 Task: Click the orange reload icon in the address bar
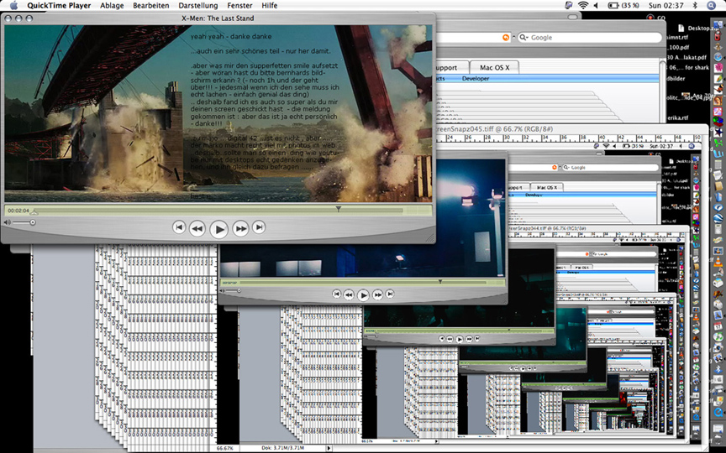pyautogui.click(x=506, y=38)
